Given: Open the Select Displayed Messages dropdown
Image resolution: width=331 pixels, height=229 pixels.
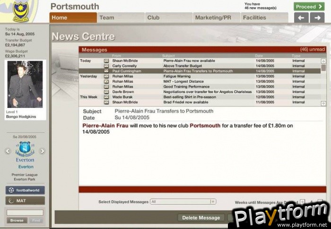Looking at the screenshot, I should (x=183, y=202).
